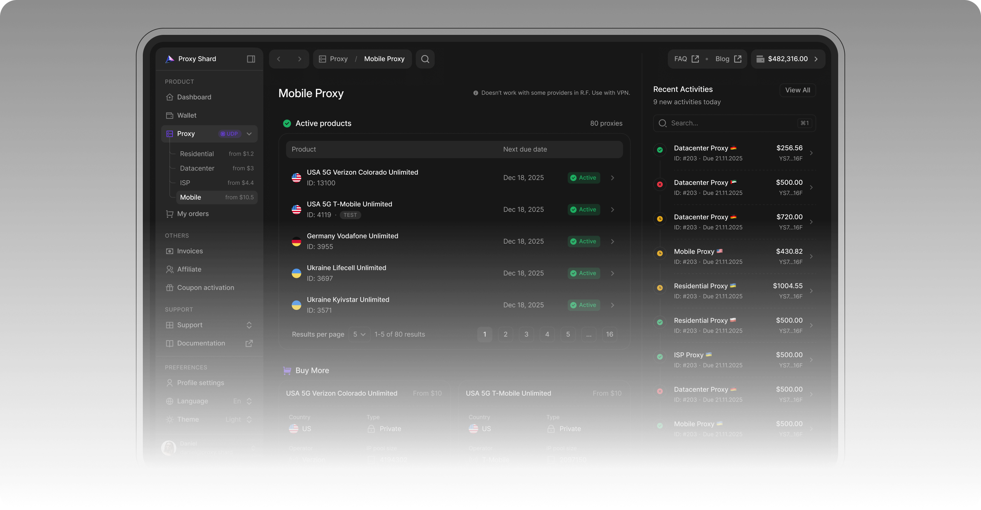The image size is (981, 510).
Task: Click the search magnifier icon in top bar
Action: 425,59
